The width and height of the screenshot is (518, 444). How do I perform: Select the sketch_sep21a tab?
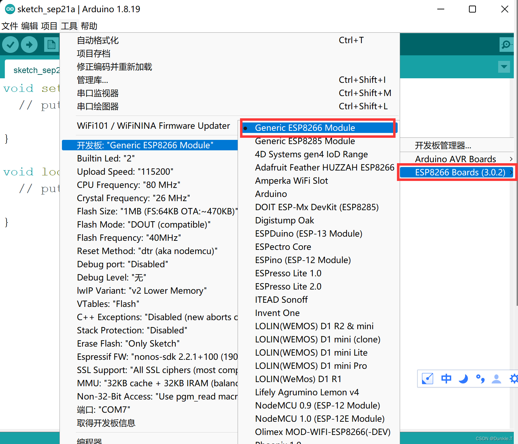coord(33,70)
